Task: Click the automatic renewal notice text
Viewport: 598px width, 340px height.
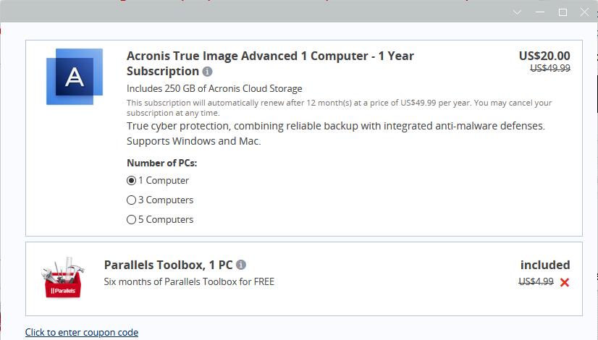Action: (x=339, y=108)
